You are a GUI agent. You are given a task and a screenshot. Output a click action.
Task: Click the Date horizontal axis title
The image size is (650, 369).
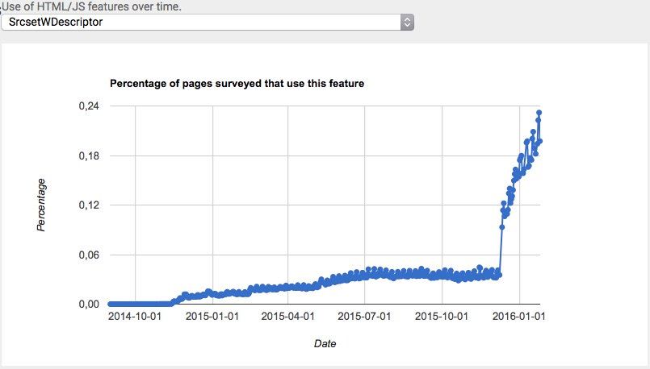click(x=325, y=343)
